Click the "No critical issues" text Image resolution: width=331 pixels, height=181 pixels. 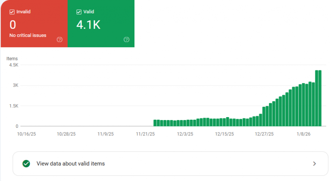[x=28, y=35]
